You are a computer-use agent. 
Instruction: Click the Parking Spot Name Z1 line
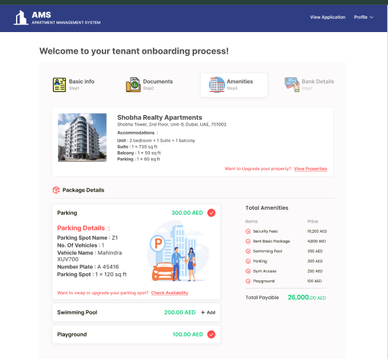click(88, 238)
